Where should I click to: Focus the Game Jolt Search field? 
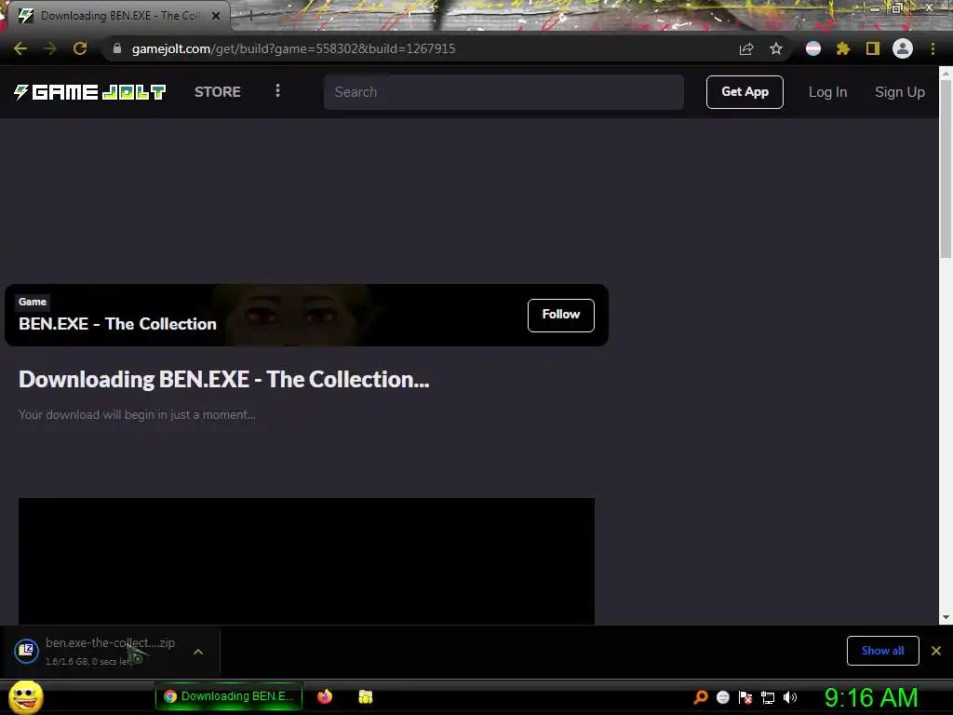tap(503, 92)
